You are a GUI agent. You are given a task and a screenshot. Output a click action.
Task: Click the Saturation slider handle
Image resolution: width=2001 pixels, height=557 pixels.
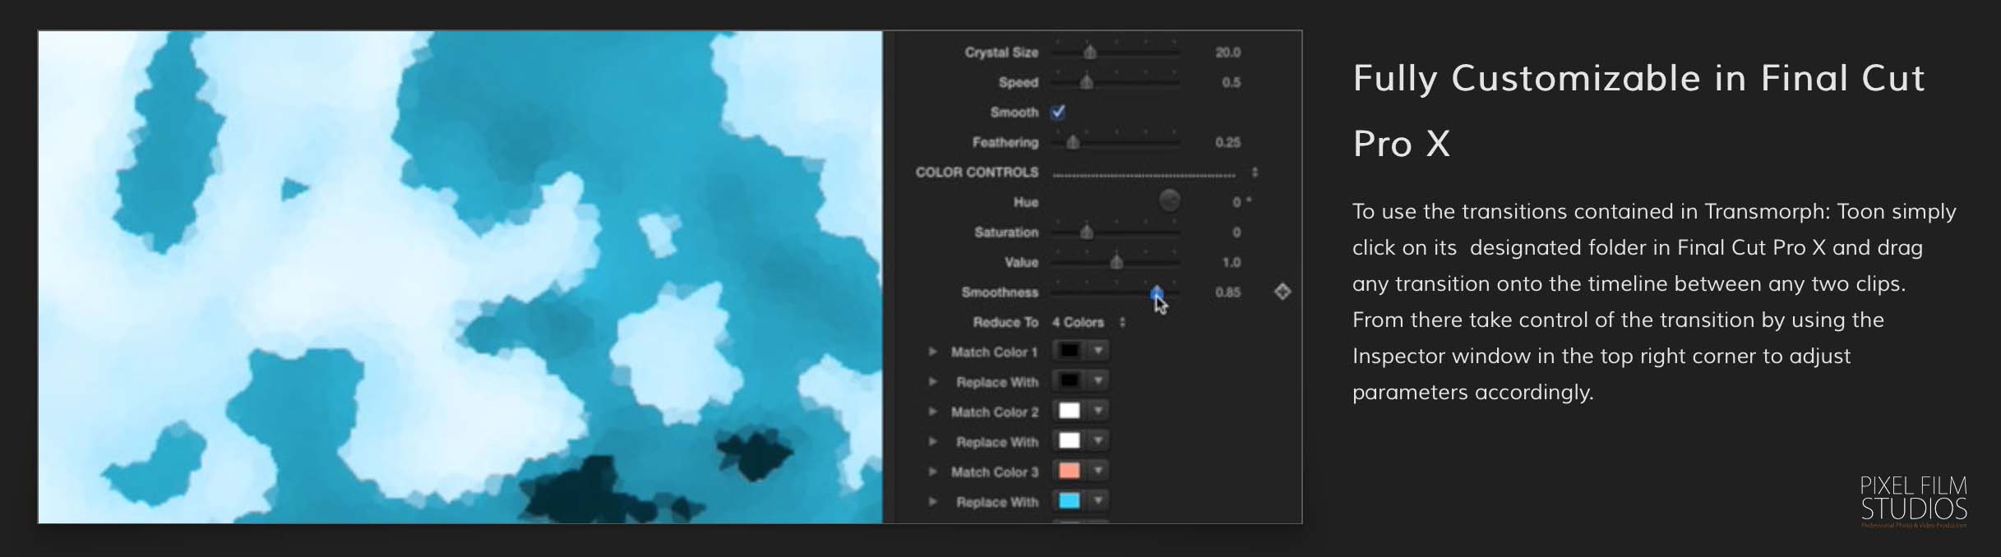pos(1086,232)
